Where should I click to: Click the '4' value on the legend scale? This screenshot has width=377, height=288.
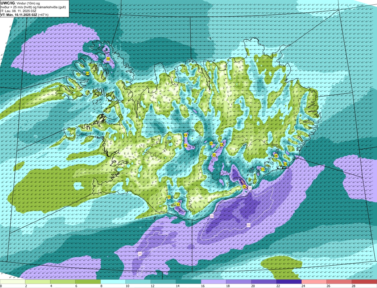(51, 286)
